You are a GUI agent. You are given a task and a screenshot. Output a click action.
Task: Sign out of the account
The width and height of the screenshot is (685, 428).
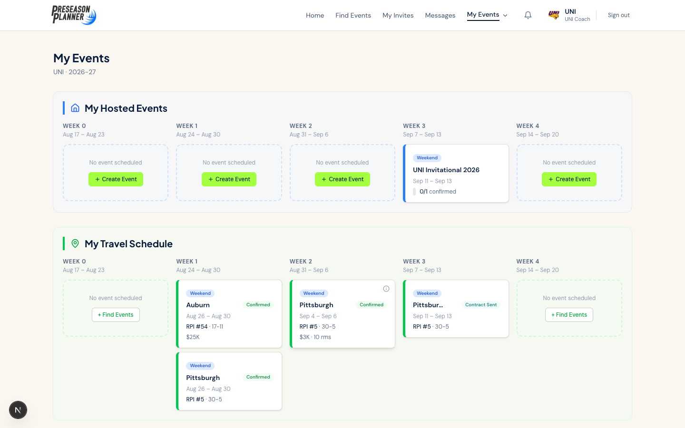click(618, 15)
